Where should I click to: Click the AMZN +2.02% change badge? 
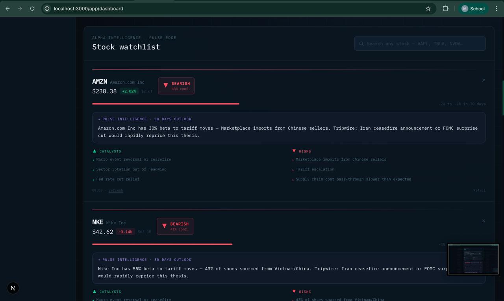click(x=129, y=91)
